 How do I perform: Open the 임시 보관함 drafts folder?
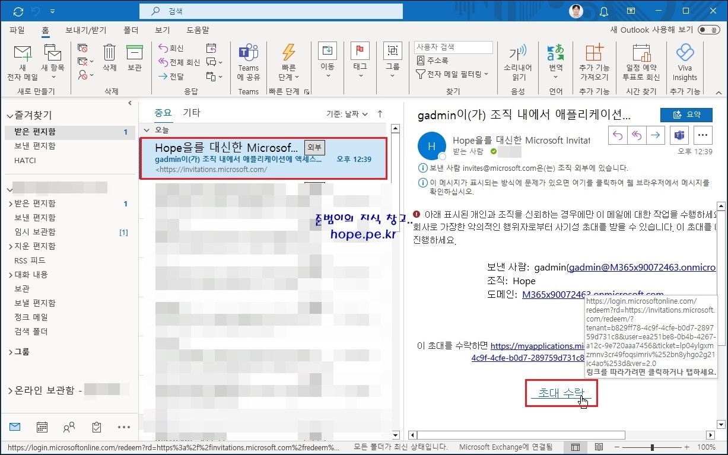[35, 232]
